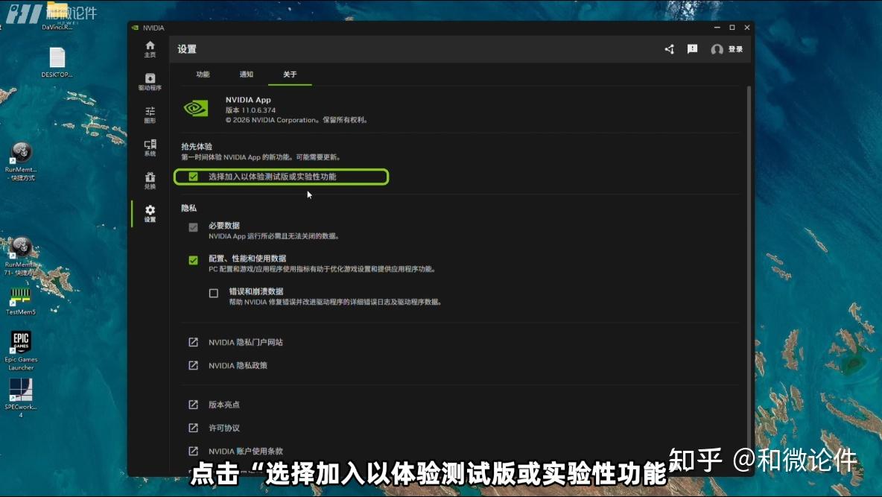Click external-link icon beside 隐私门户网站
Image resolution: width=882 pixels, height=497 pixels.
pos(193,342)
